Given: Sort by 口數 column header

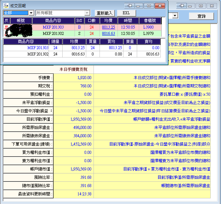Looking at the screenshot, I should click(x=92, y=21).
